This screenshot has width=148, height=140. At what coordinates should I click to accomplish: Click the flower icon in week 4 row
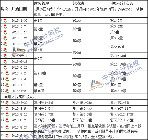click(5, 38)
